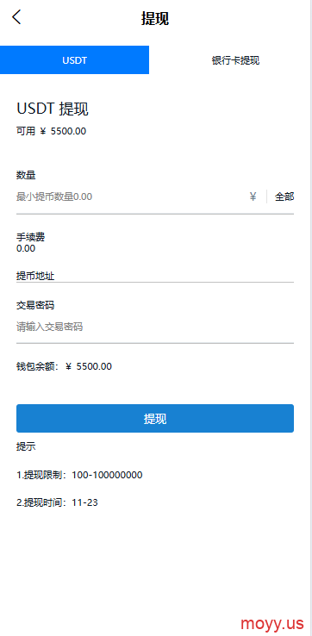
Task: Click the 数量 label
Action: [x=26, y=175]
